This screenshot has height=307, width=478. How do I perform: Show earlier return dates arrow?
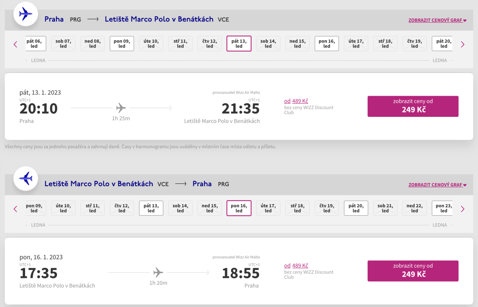(x=16, y=209)
